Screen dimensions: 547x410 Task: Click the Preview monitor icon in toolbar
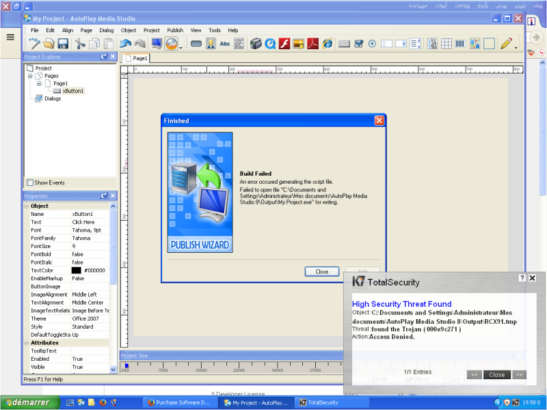157,44
